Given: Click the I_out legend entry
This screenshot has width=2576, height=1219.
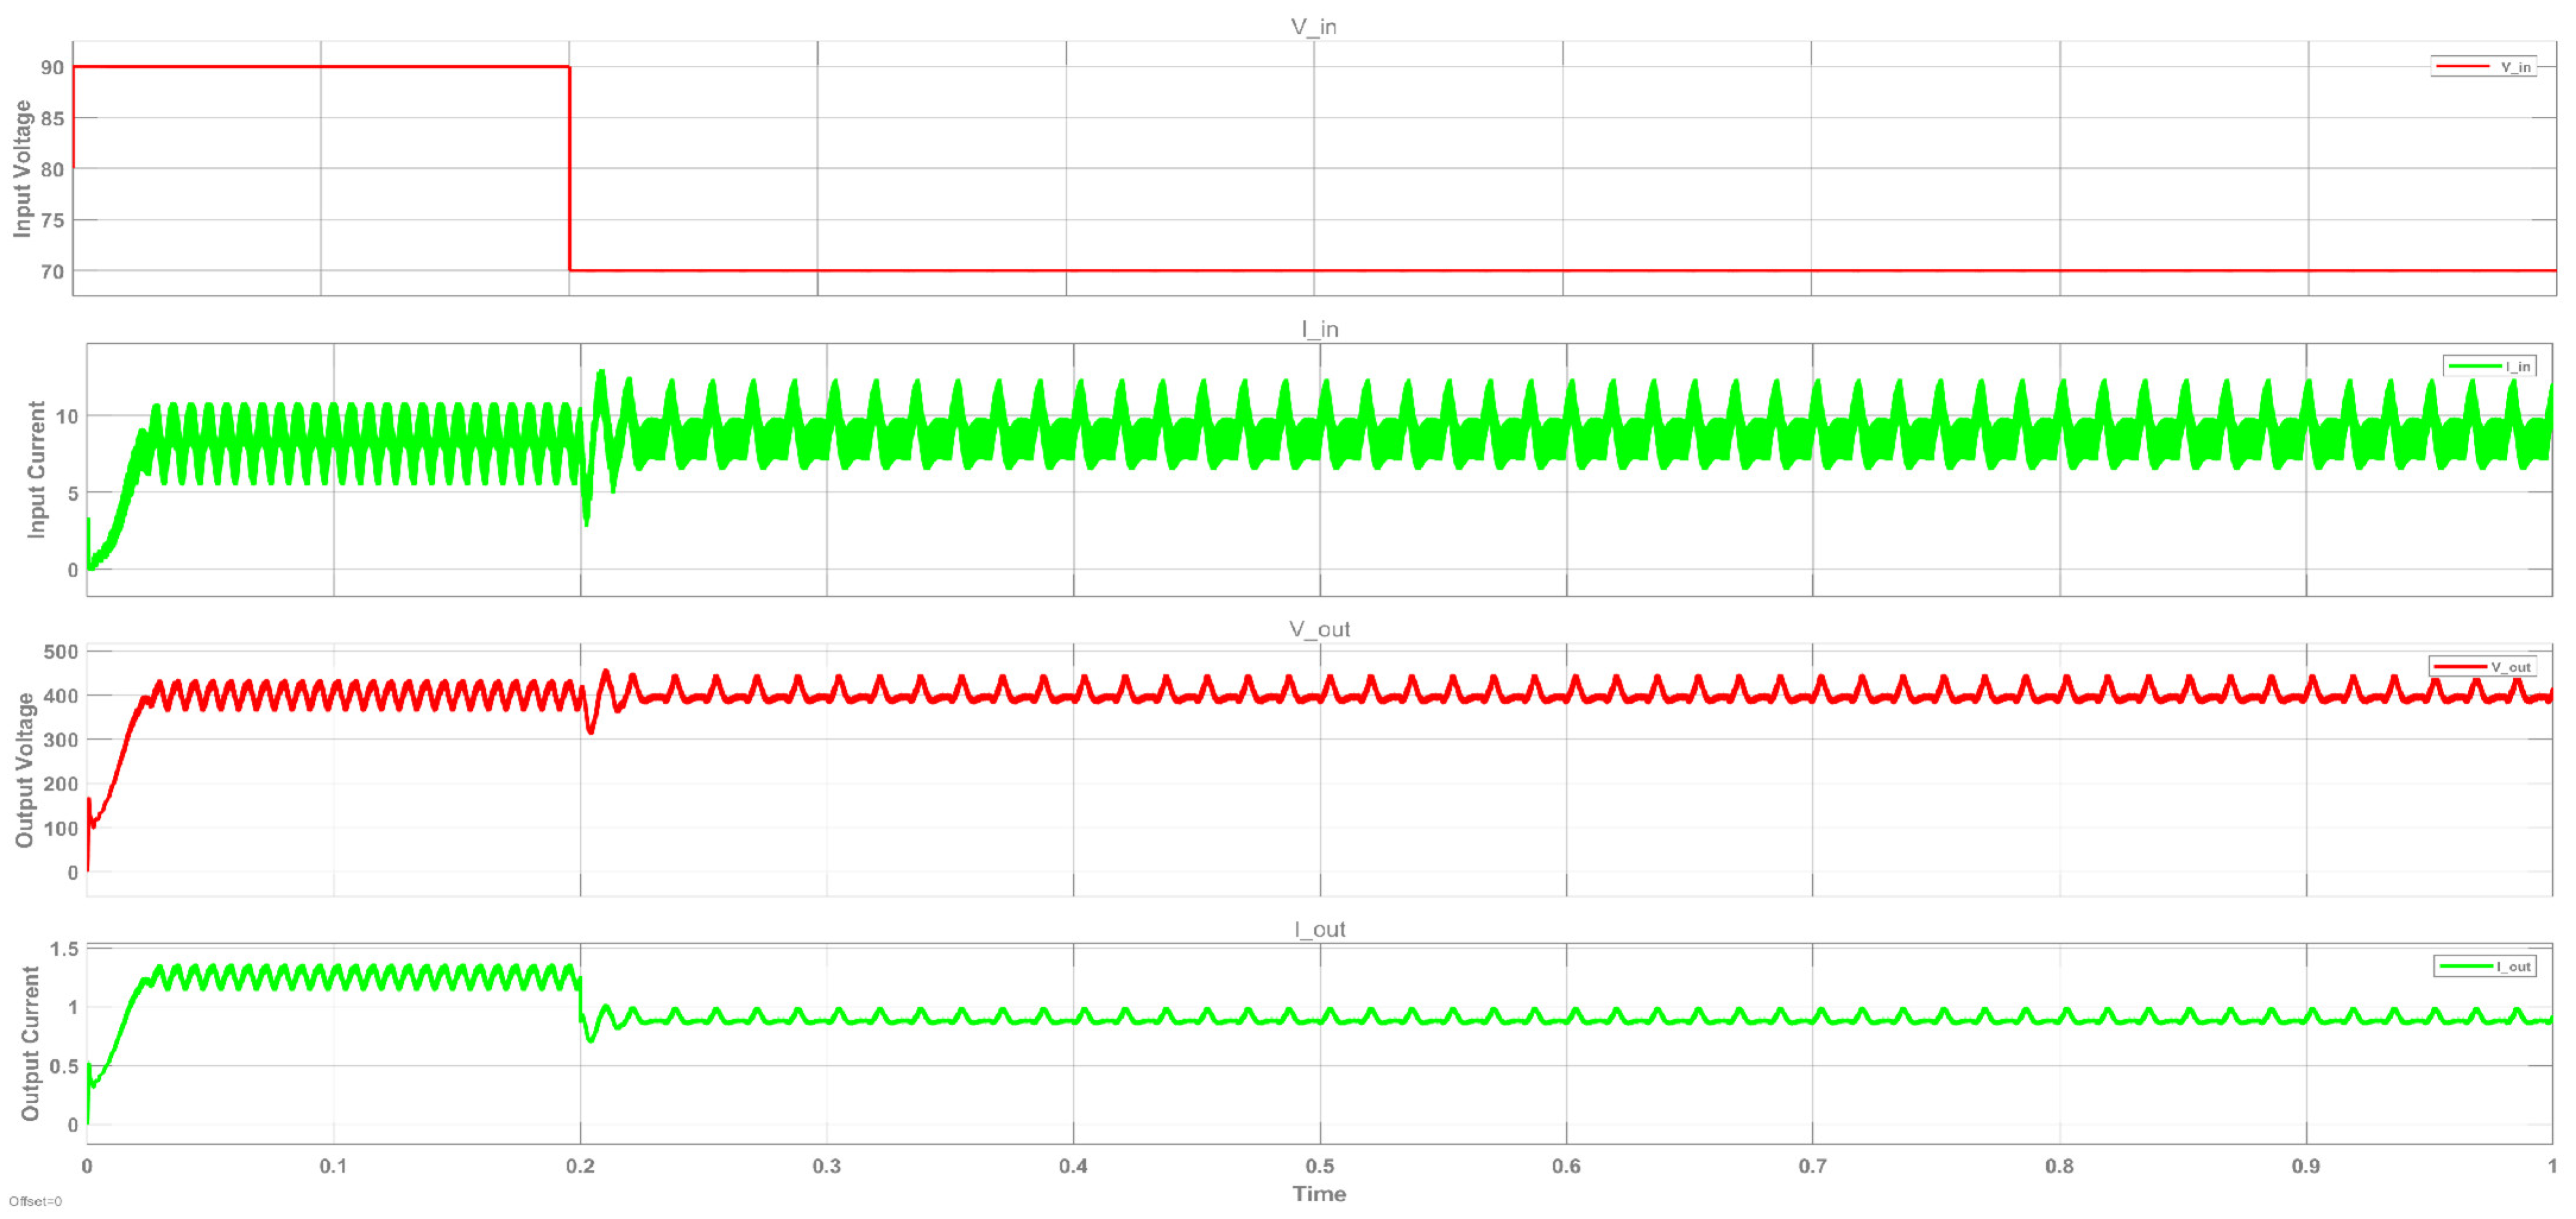Looking at the screenshot, I should point(2485,966).
